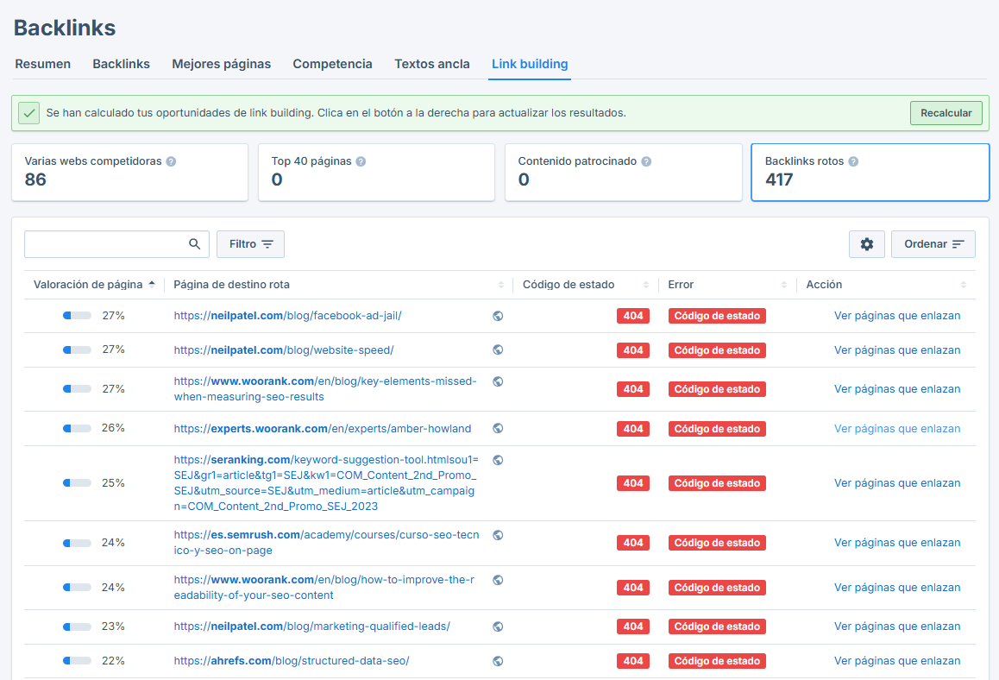
Task: Click the Filtro funnel icon
Action: 267,244
